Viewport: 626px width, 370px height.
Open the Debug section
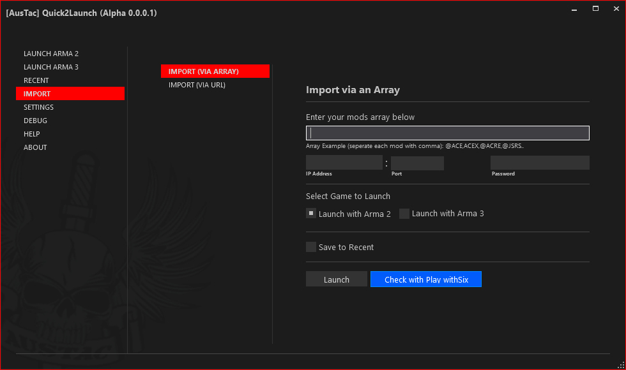tap(35, 121)
